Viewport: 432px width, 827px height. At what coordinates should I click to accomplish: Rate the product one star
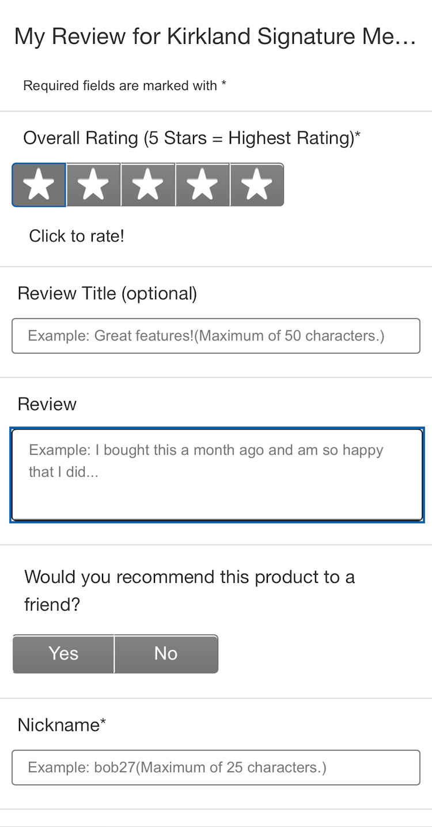click(x=39, y=185)
